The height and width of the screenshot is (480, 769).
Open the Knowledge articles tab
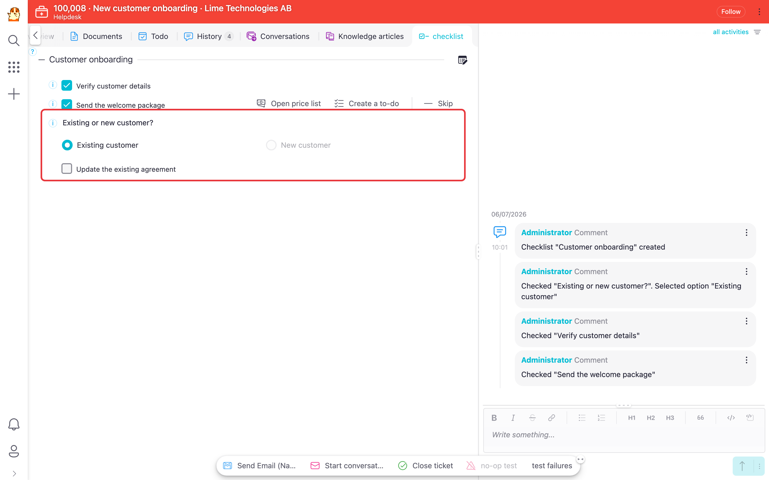(364, 37)
